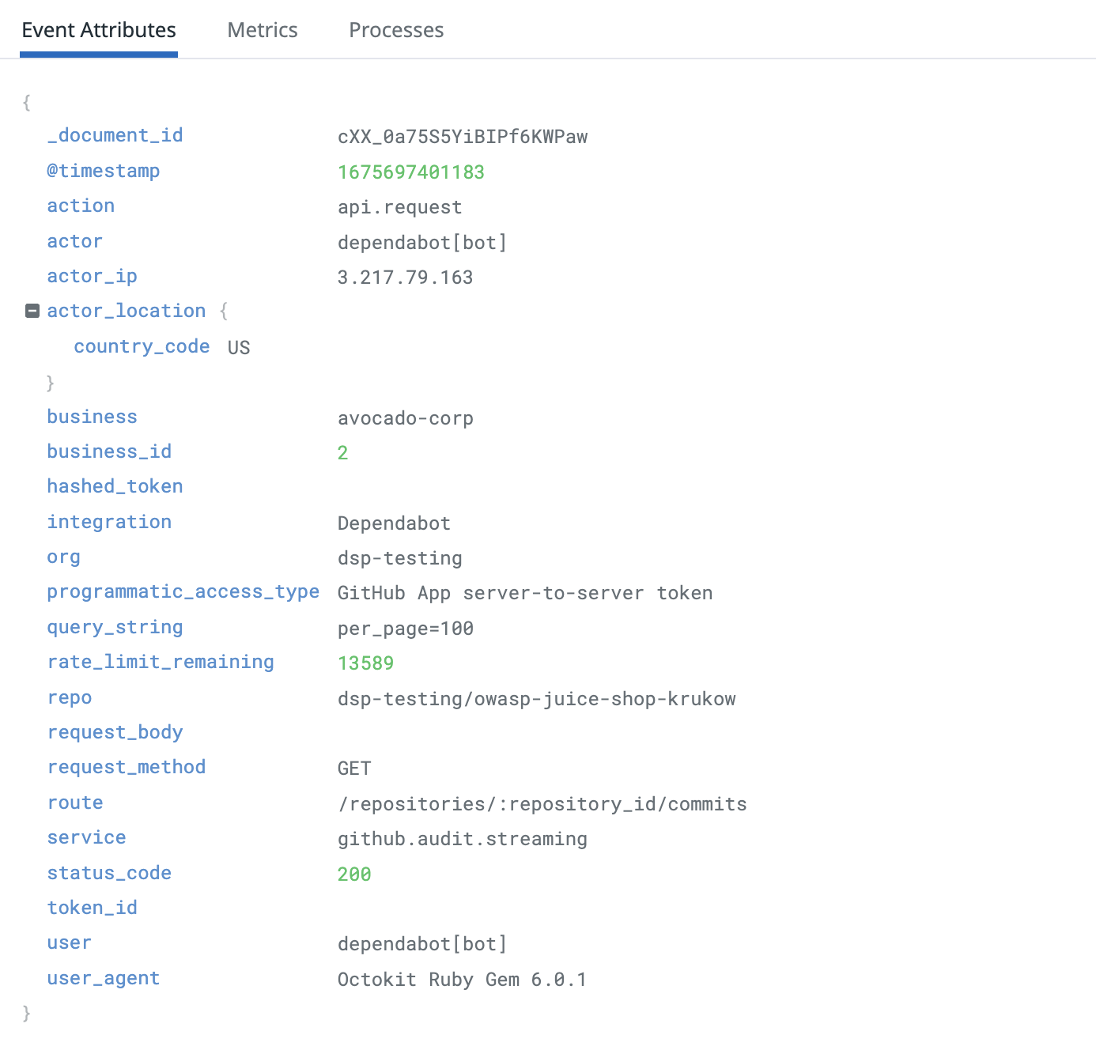Click the request_method attribute name
The height and width of the screenshot is (1050, 1096).
[126, 767]
